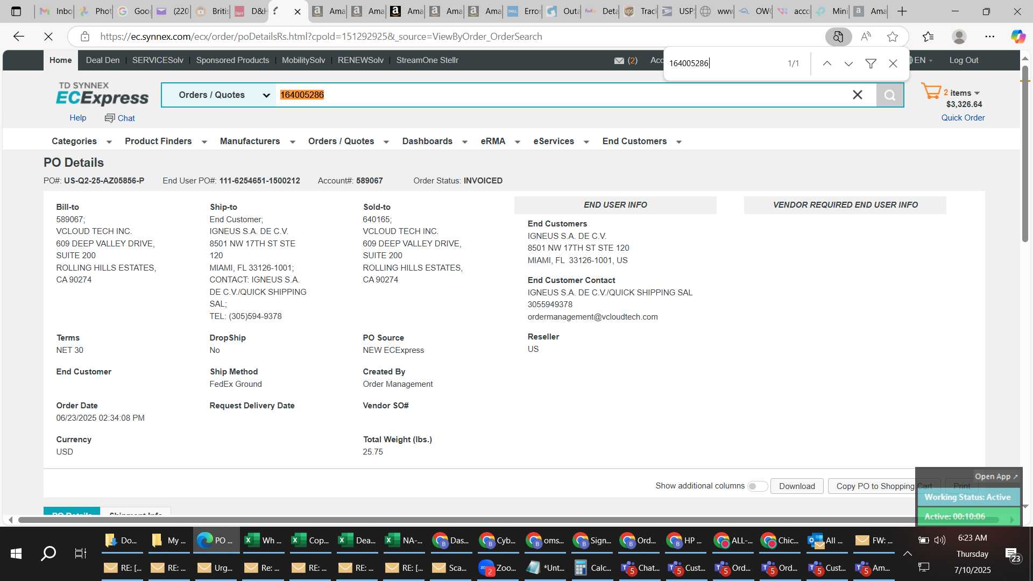The height and width of the screenshot is (581, 1033).
Task: Open Deal Den in top navigation
Action: point(103,60)
